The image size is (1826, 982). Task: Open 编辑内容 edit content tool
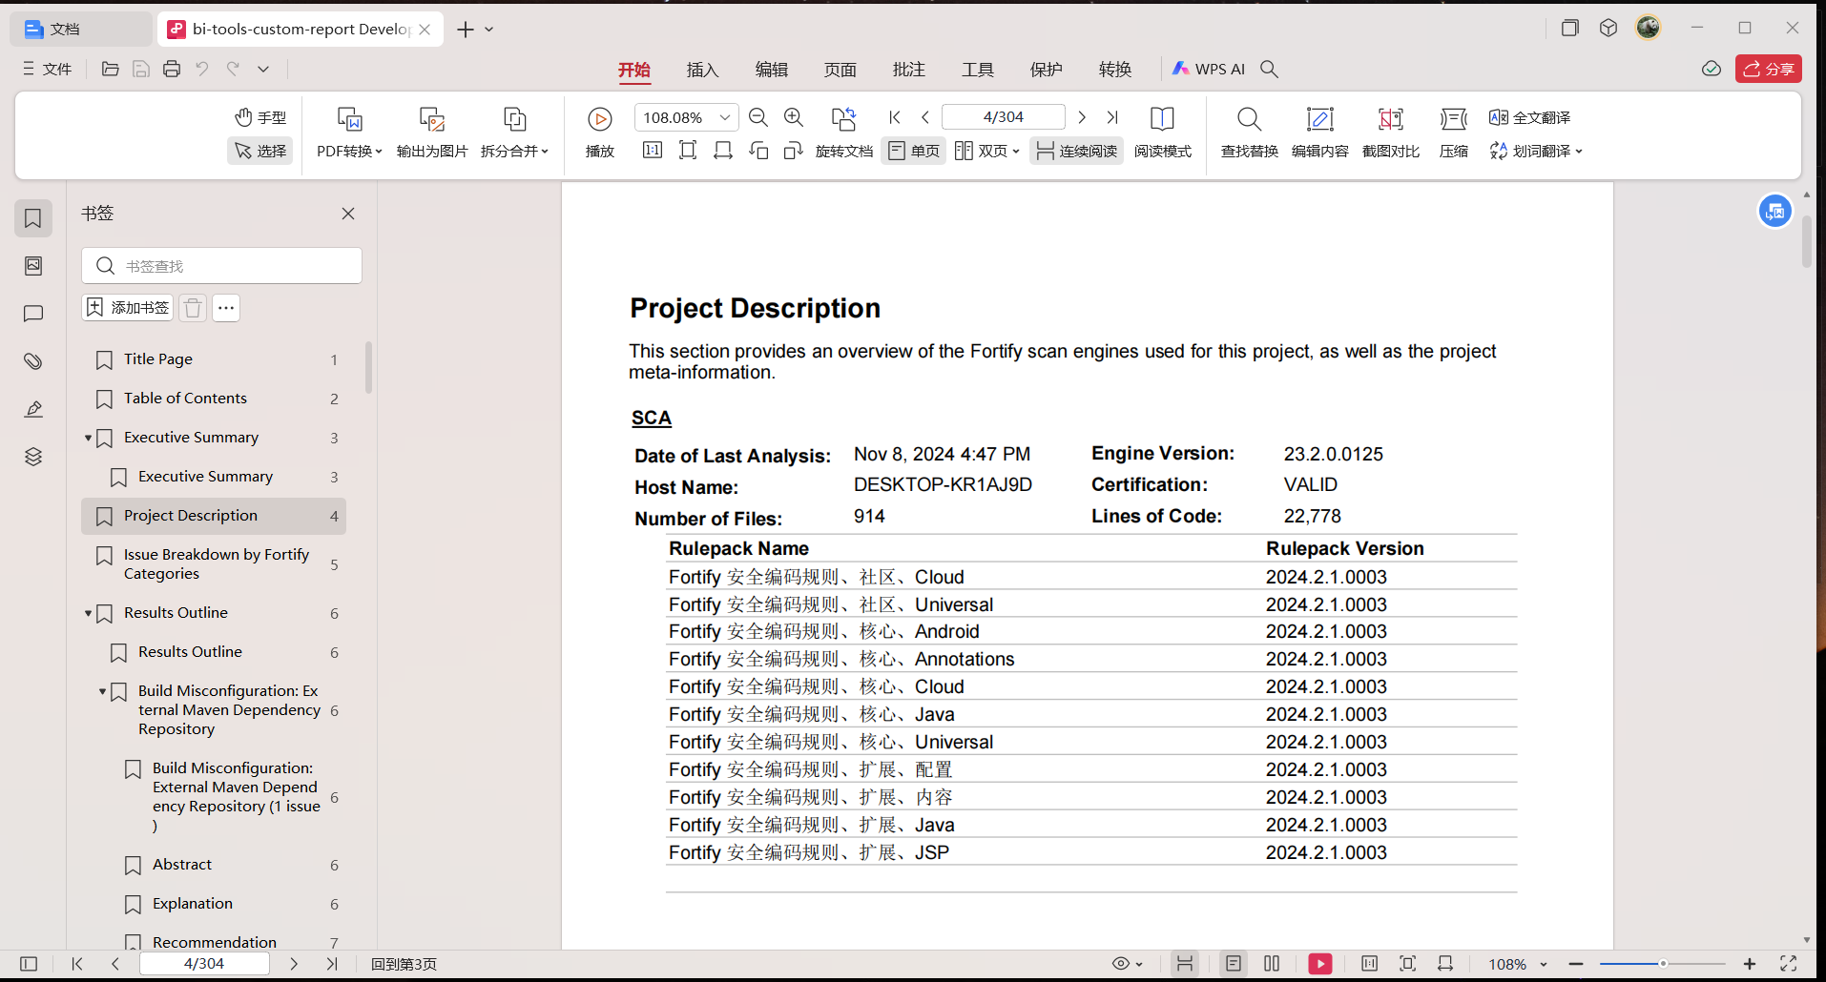(1319, 132)
